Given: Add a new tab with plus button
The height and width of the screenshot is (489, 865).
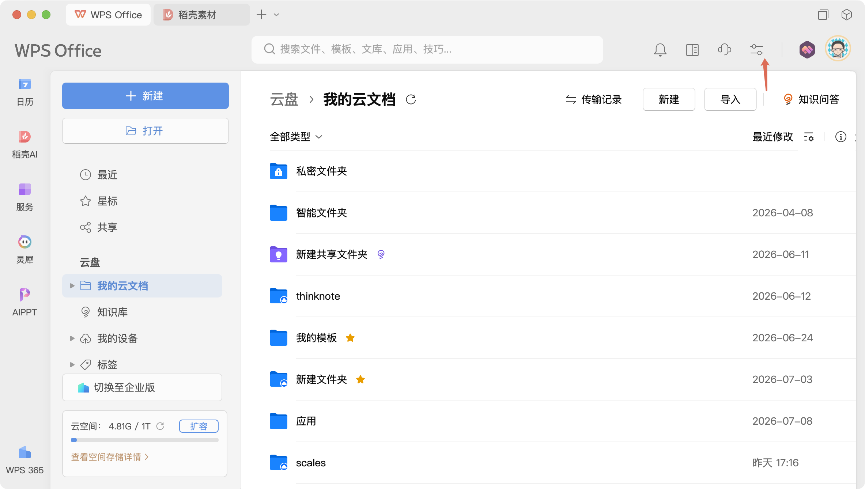Looking at the screenshot, I should pyautogui.click(x=261, y=15).
